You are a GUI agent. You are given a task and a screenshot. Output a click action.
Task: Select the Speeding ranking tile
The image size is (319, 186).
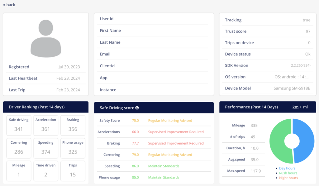(x=46, y=148)
